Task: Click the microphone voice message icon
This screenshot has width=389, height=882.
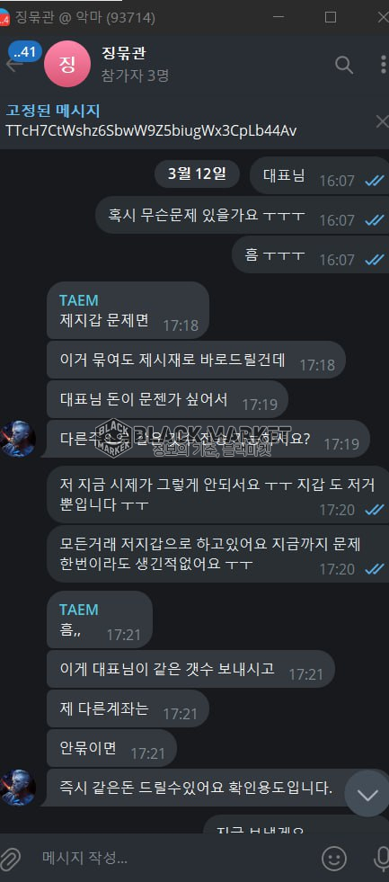Action: click(x=381, y=858)
